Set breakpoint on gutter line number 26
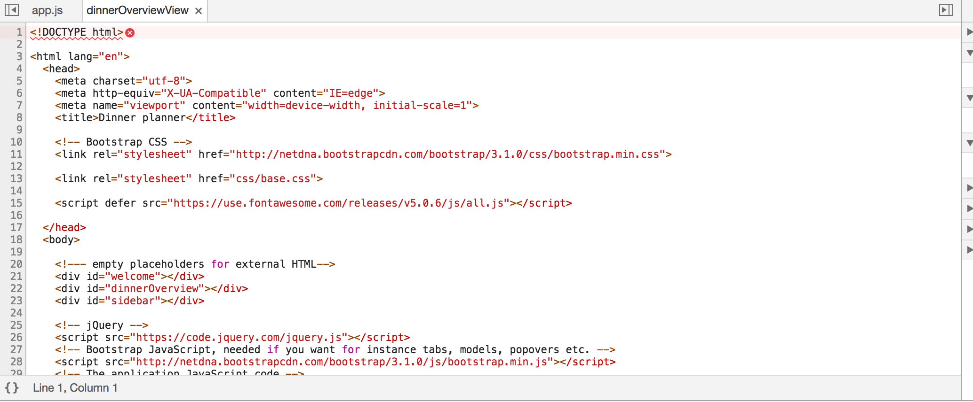Screen dimensions: 973x402 [x=16, y=337]
